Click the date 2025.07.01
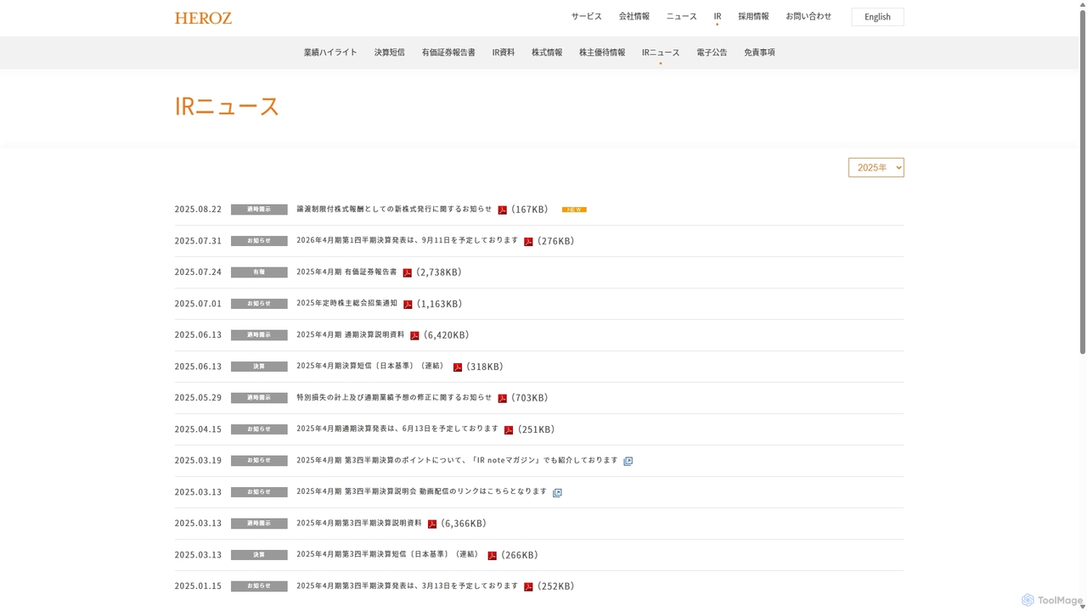Viewport: 1087px width, 611px height. point(198,304)
